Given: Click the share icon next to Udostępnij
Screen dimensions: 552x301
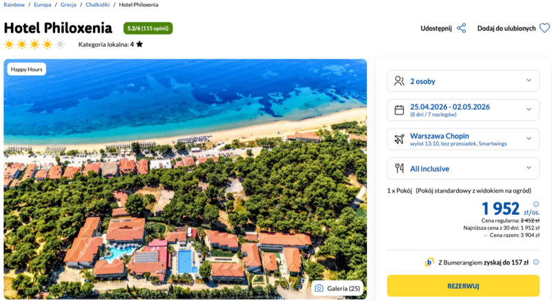Looking at the screenshot, I should [x=462, y=28].
